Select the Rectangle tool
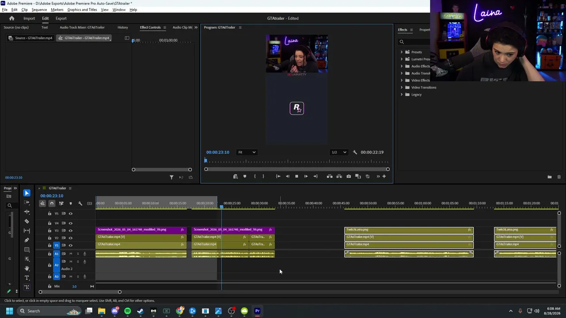 click(27, 250)
